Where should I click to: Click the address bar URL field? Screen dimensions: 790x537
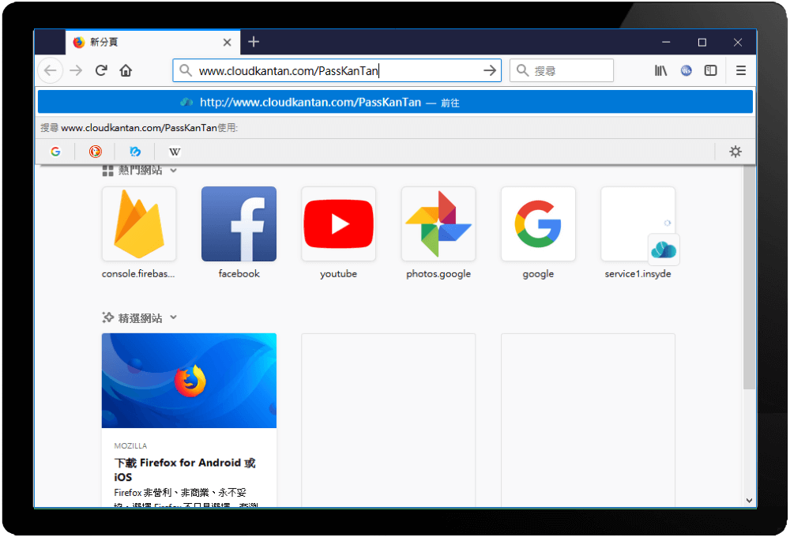click(337, 70)
